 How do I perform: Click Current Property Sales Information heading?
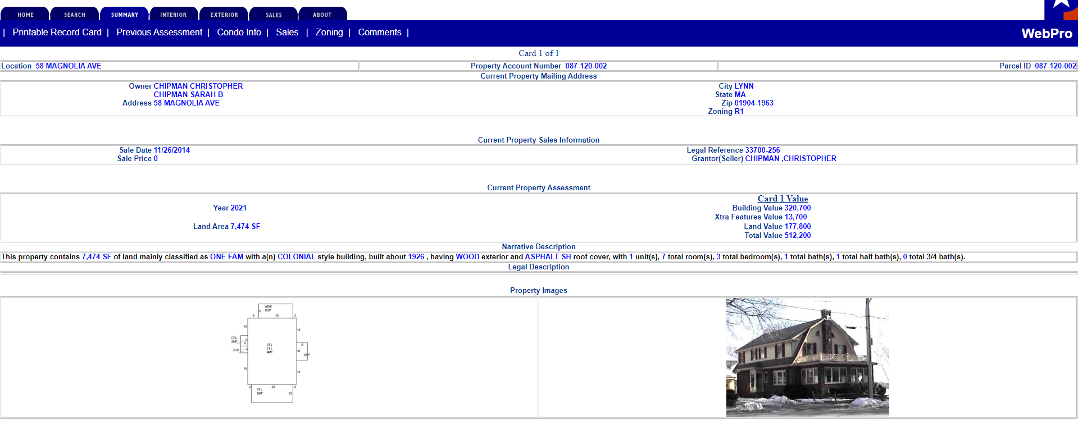point(538,140)
